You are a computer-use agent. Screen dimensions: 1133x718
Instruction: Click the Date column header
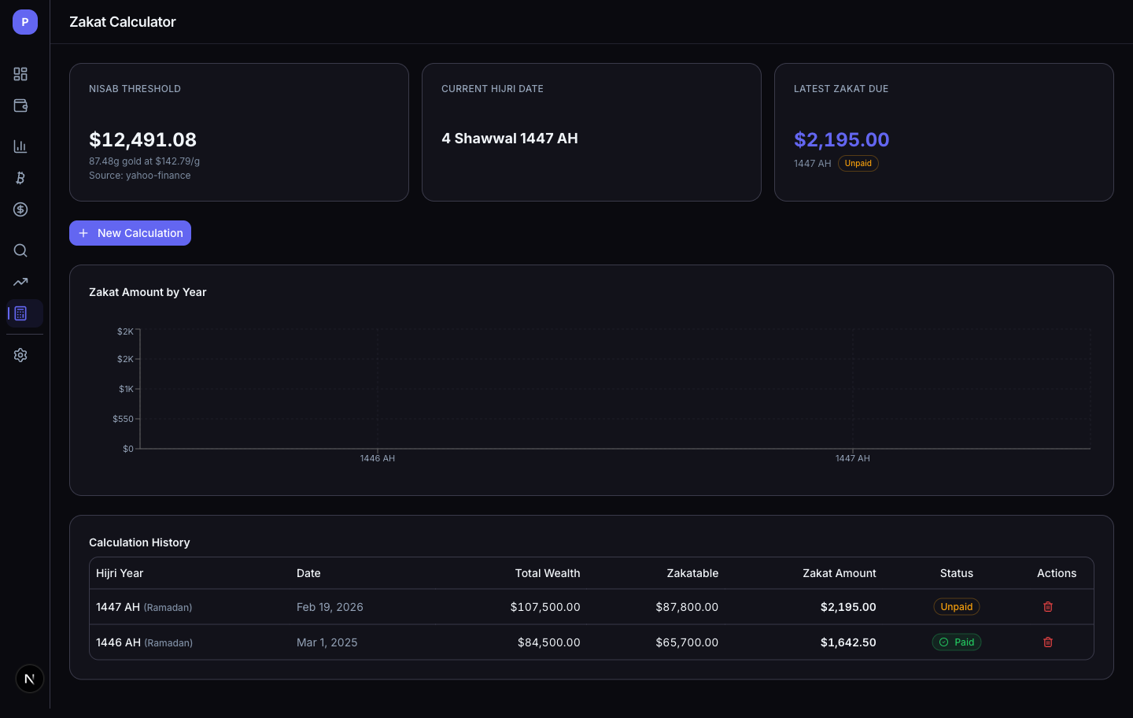click(308, 573)
